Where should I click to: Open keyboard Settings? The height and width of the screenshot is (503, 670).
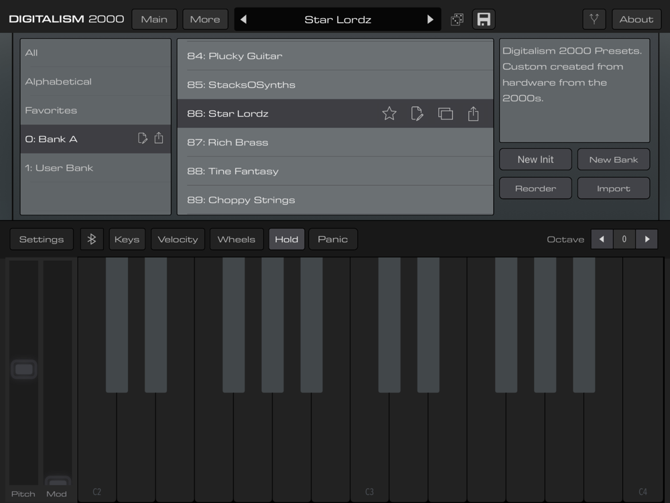(42, 239)
